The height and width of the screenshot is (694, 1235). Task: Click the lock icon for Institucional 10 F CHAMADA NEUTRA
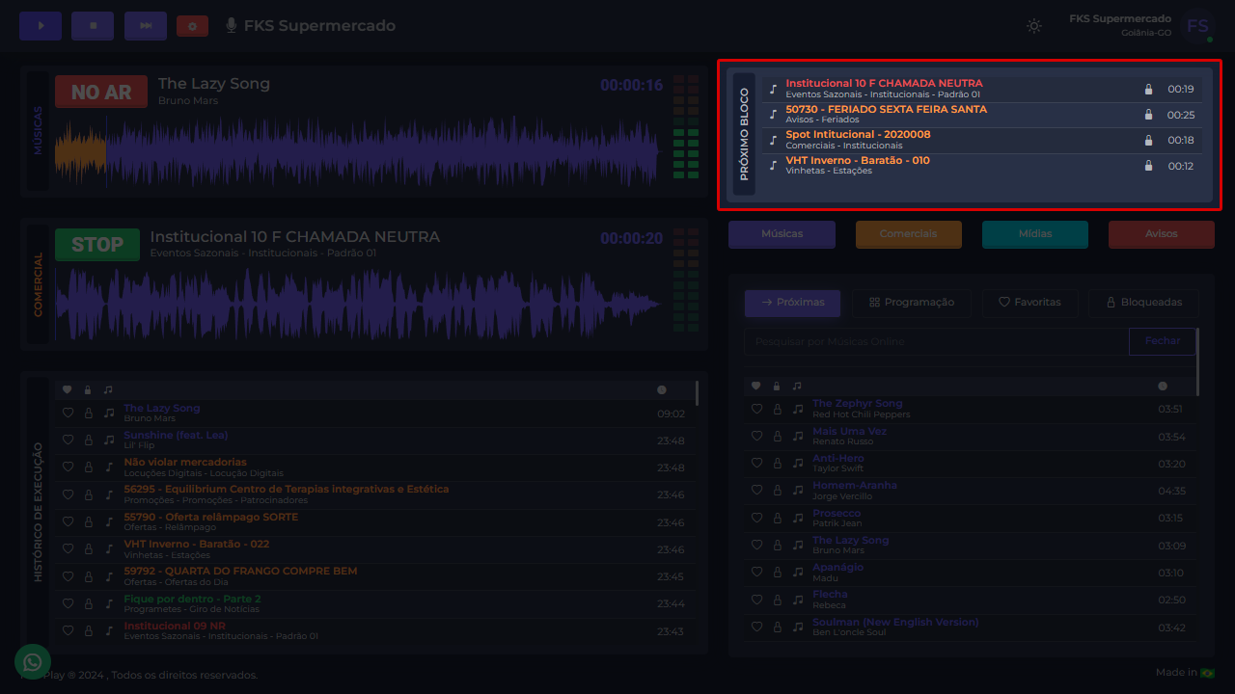click(1148, 90)
